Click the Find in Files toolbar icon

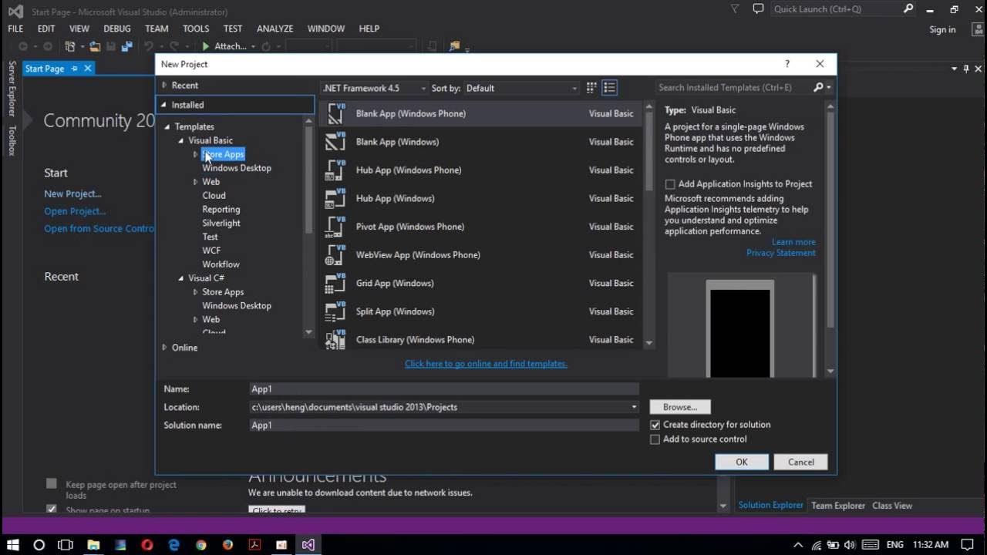click(454, 46)
